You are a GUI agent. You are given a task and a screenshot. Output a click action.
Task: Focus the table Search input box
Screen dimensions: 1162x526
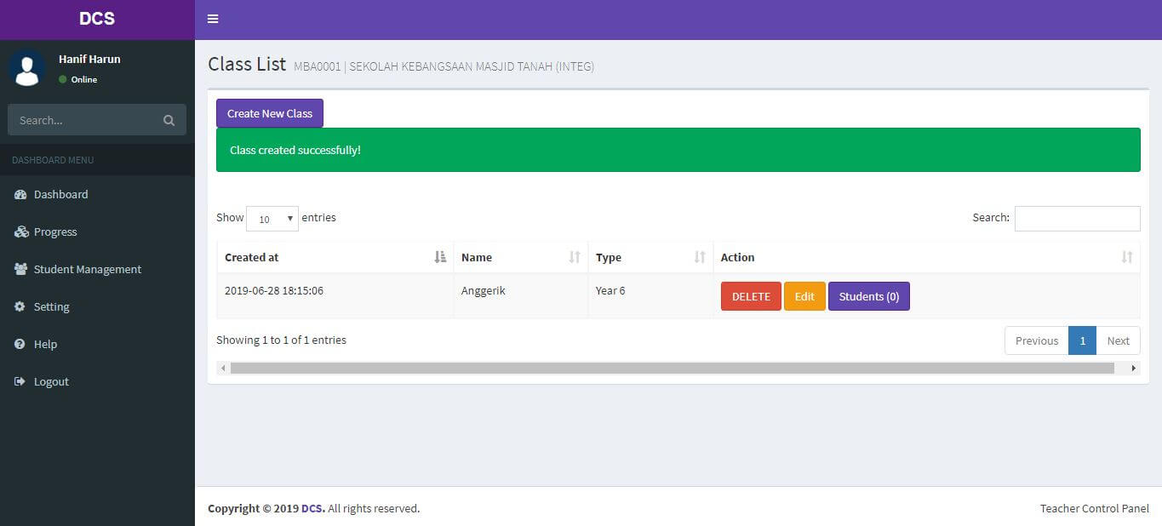[x=1077, y=218]
